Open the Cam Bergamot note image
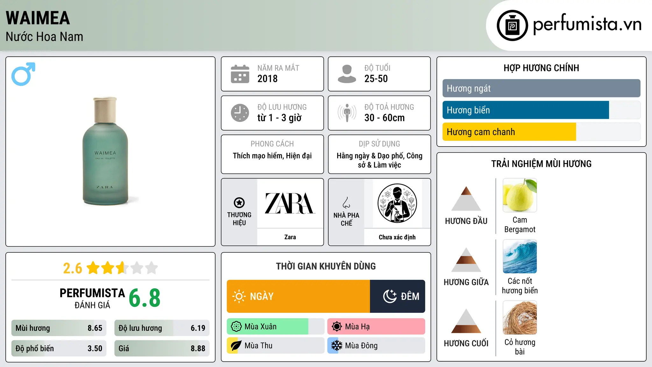Screen dimensions: 652x367 [520, 195]
